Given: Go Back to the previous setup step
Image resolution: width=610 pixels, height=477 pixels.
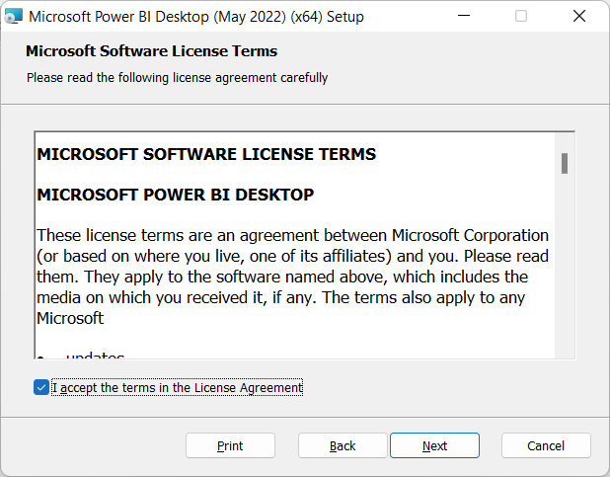Looking at the screenshot, I should 343,445.
